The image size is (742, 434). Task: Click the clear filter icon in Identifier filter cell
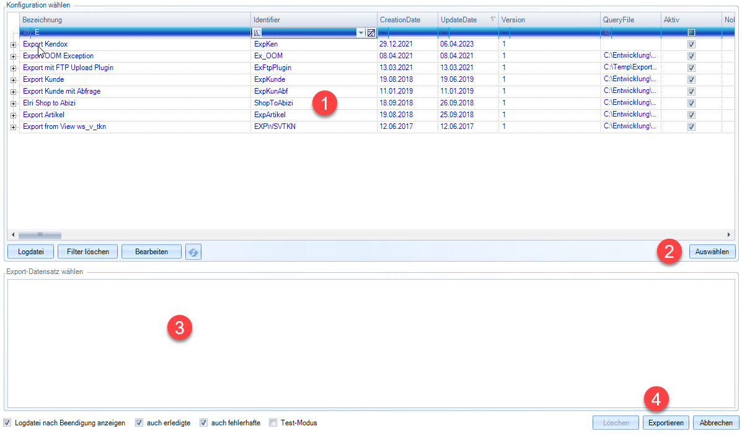(x=371, y=32)
